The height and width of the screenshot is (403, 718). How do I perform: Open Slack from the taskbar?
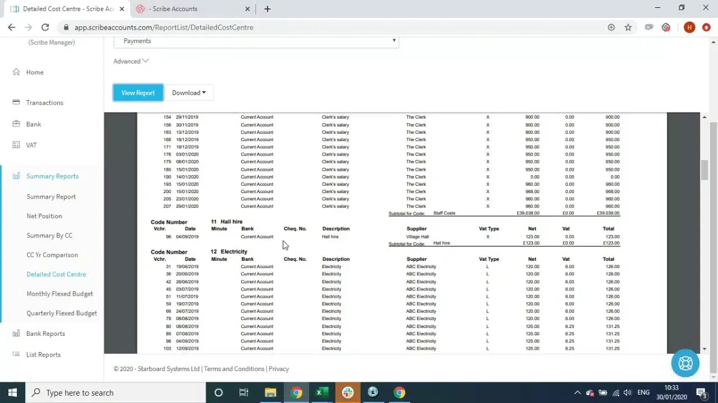point(347,392)
